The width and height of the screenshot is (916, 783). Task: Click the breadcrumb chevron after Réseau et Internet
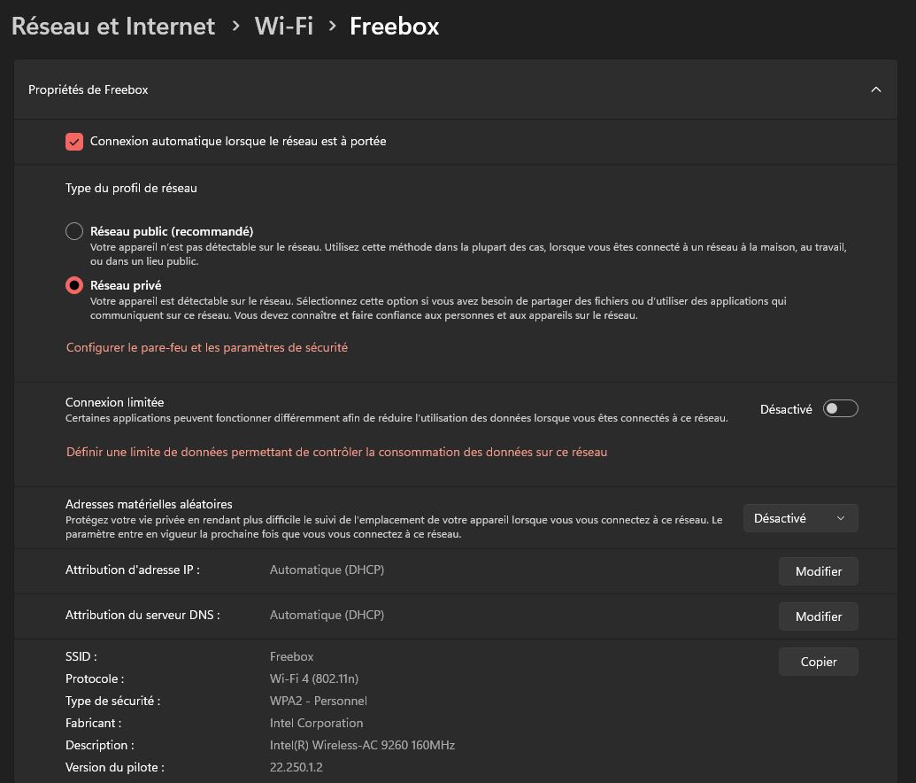point(235,26)
